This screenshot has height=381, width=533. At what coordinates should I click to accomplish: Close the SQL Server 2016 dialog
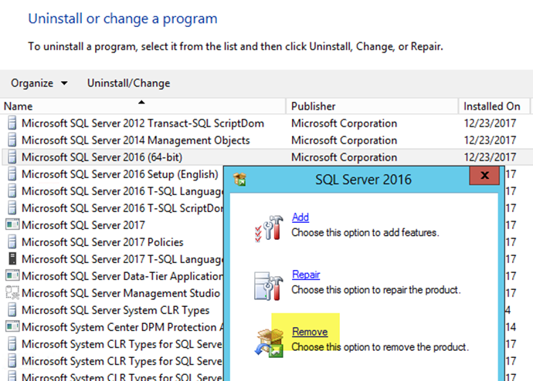tap(484, 175)
